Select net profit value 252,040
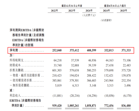Viewport: 139px width, 111px height. click(57, 50)
